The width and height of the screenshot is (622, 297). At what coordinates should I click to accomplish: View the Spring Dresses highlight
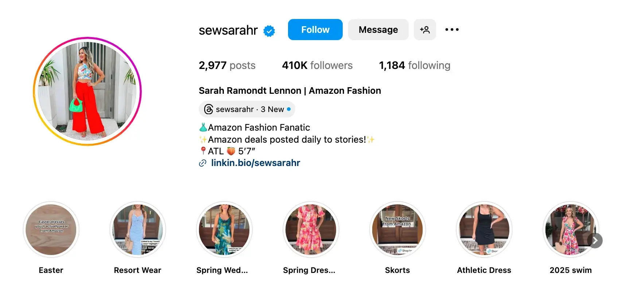click(311, 229)
